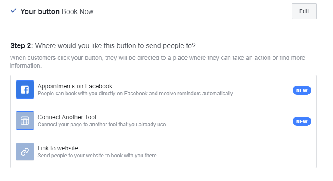Click the 'Step 2:' bold heading

[21, 45]
